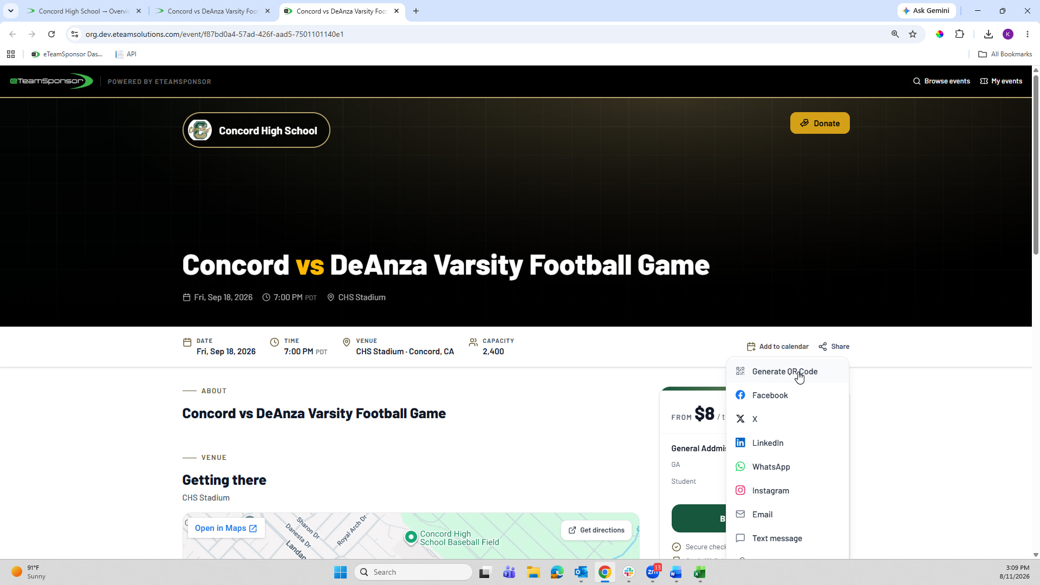Share event on Facebook

pos(788,395)
